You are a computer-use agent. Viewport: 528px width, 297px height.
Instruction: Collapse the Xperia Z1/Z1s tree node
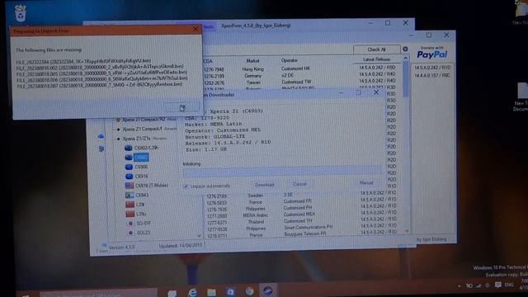[118, 139]
